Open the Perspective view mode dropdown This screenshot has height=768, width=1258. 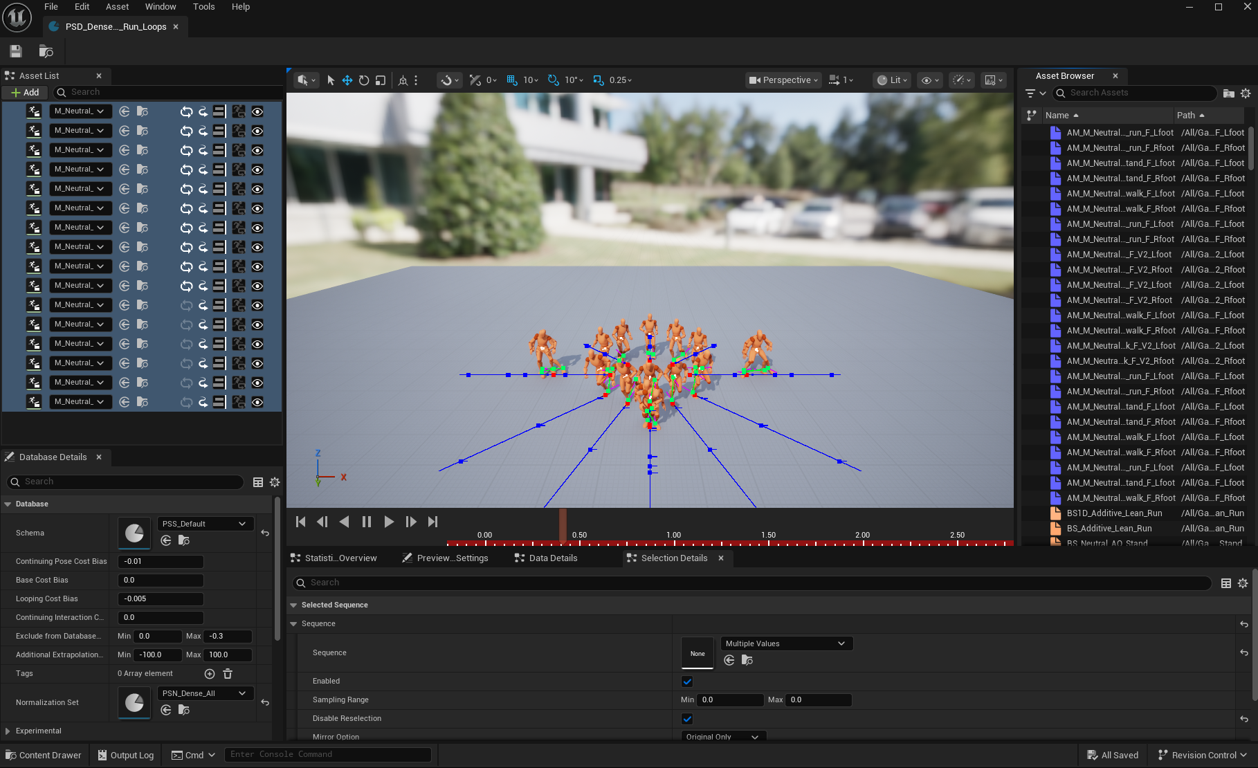(x=783, y=80)
